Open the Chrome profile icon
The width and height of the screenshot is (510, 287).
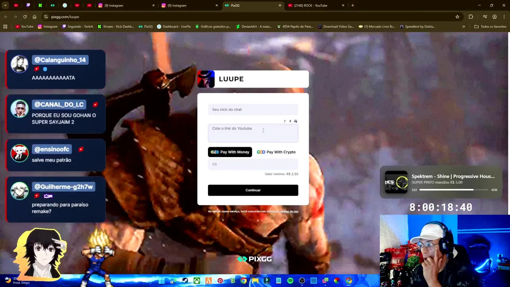(x=494, y=17)
